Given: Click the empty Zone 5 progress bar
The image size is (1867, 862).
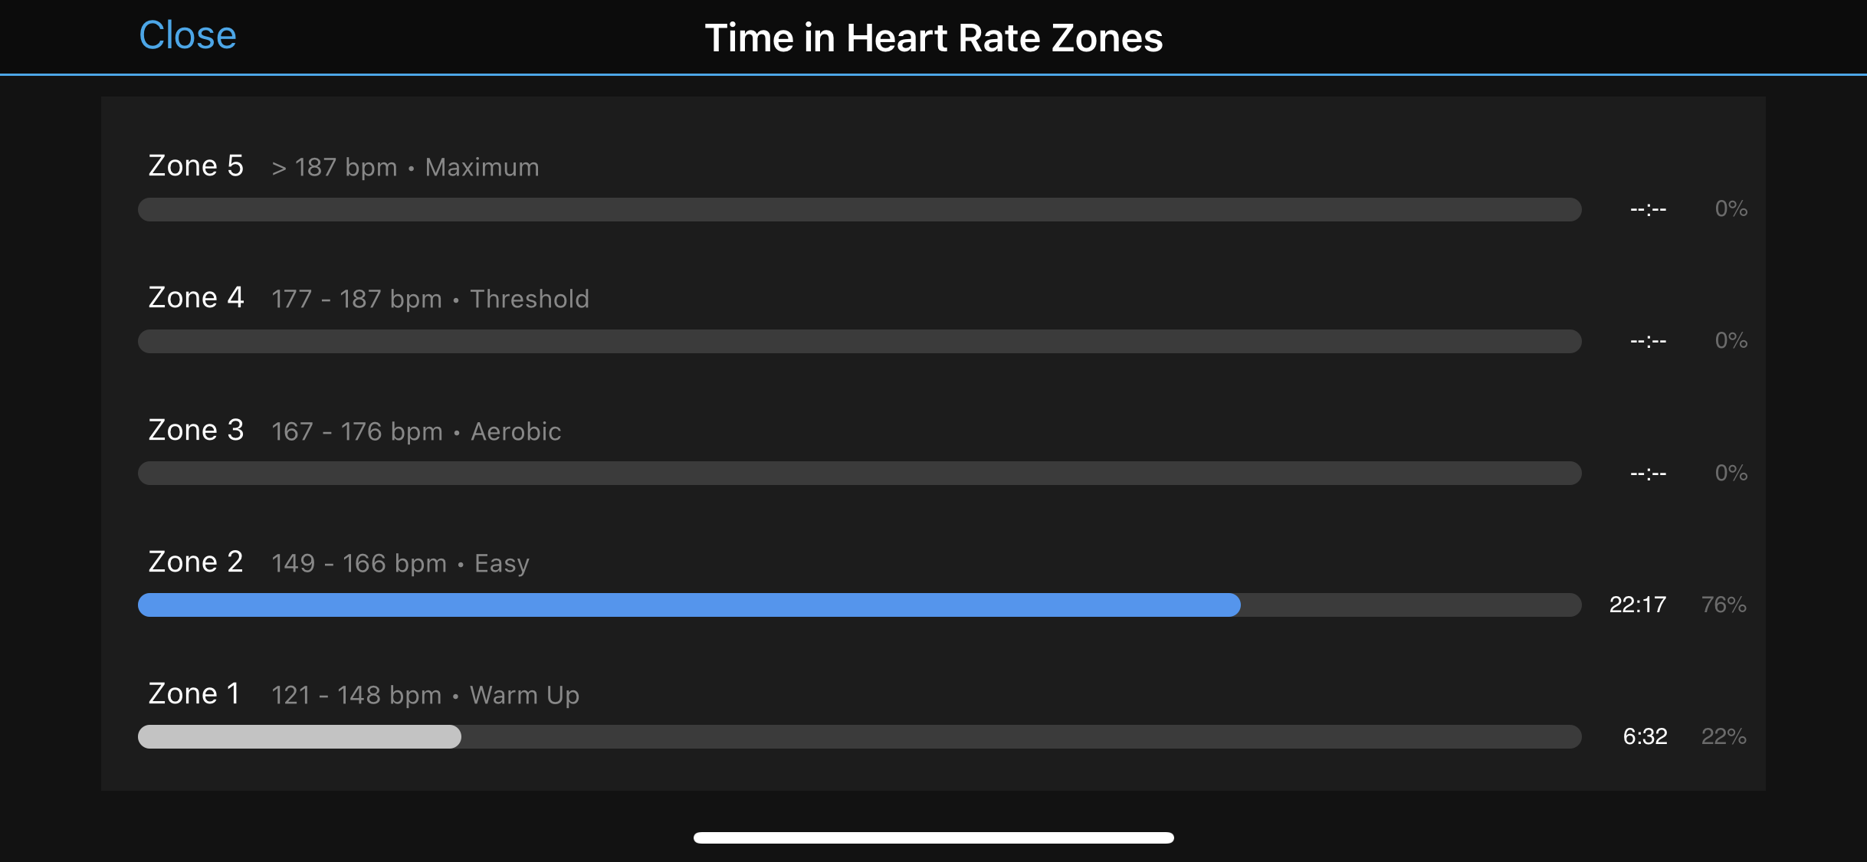Looking at the screenshot, I should [859, 209].
